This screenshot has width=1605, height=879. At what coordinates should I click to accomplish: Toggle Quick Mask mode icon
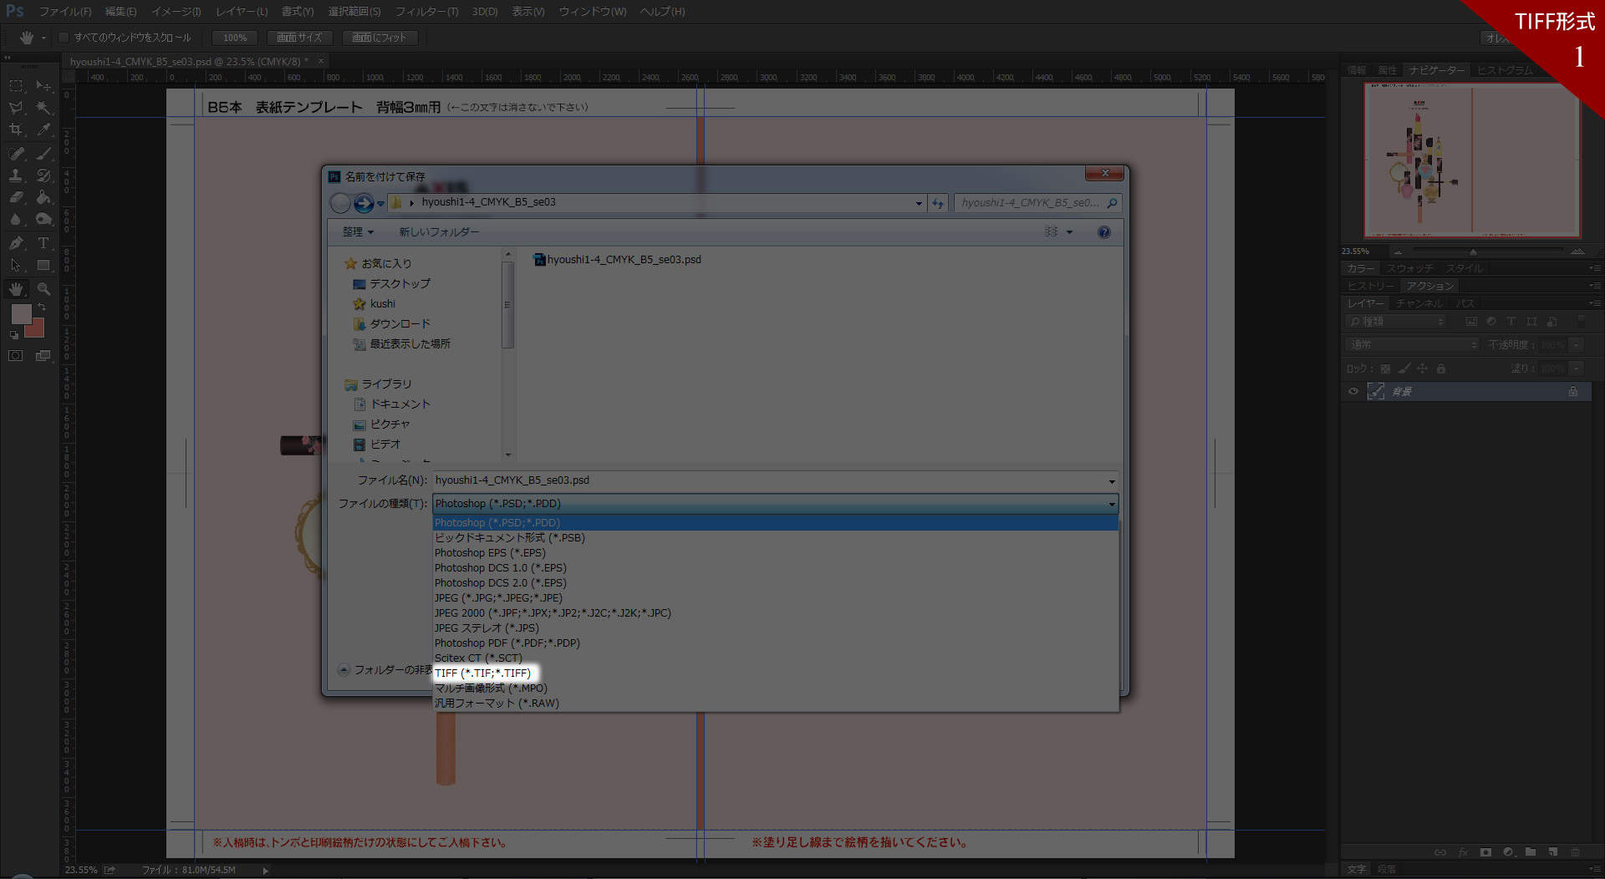coord(16,356)
